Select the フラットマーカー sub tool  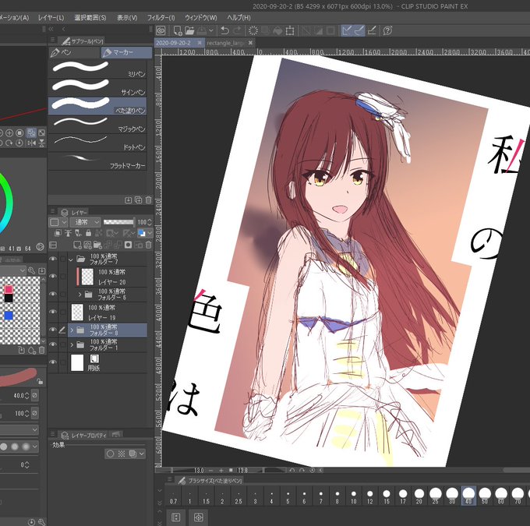pyautogui.click(x=97, y=161)
